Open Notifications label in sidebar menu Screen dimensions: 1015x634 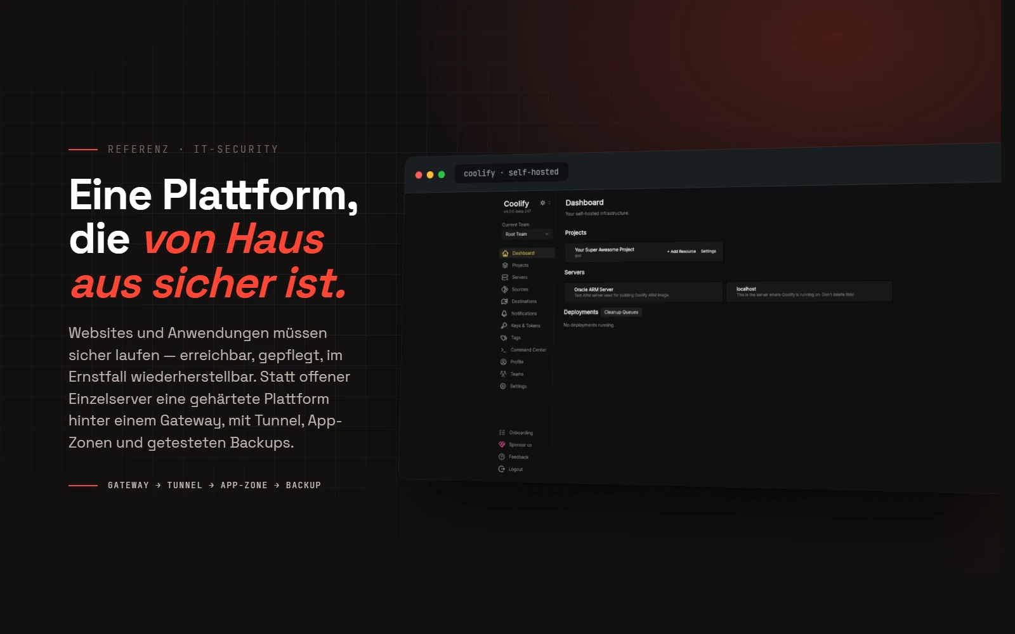pyautogui.click(x=524, y=314)
